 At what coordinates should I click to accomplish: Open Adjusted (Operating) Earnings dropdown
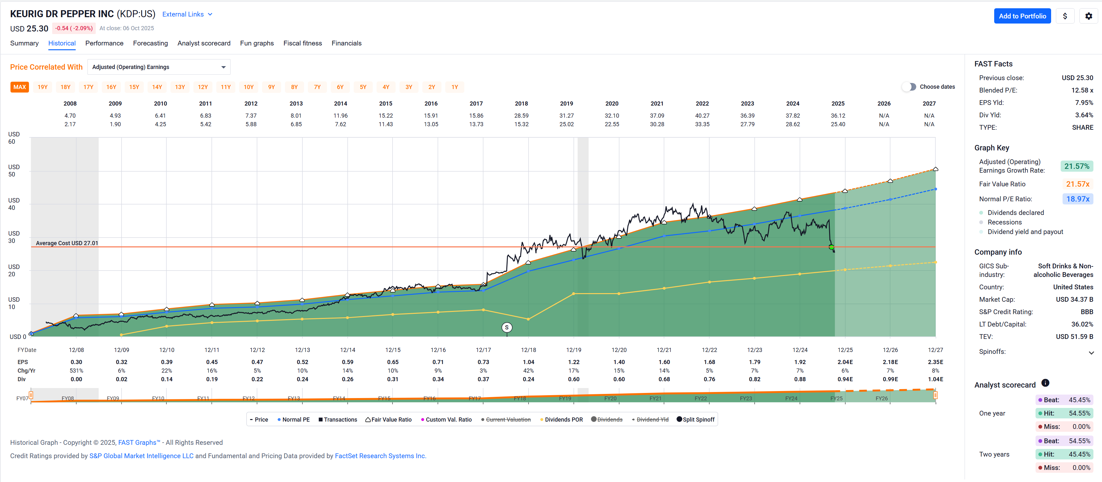[159, 67]
